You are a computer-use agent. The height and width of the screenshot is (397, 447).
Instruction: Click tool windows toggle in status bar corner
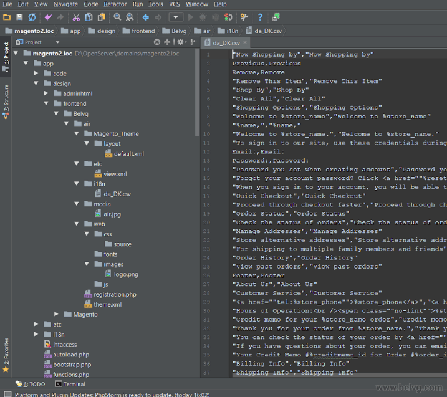click(x=7, y=394)
